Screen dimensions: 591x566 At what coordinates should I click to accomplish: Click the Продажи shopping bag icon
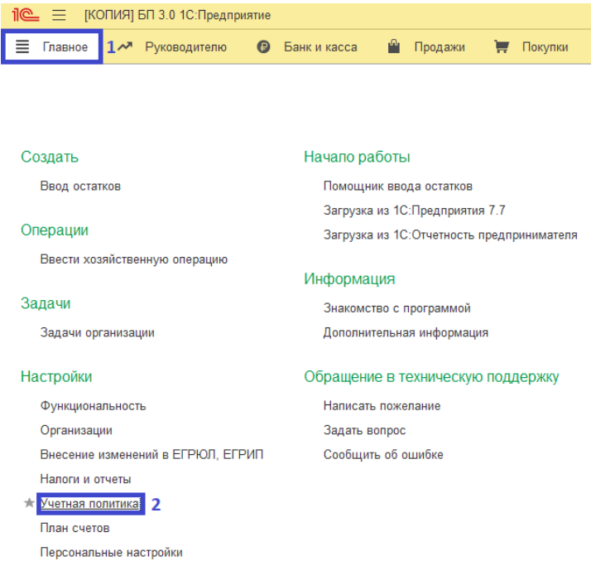point(394,47)
